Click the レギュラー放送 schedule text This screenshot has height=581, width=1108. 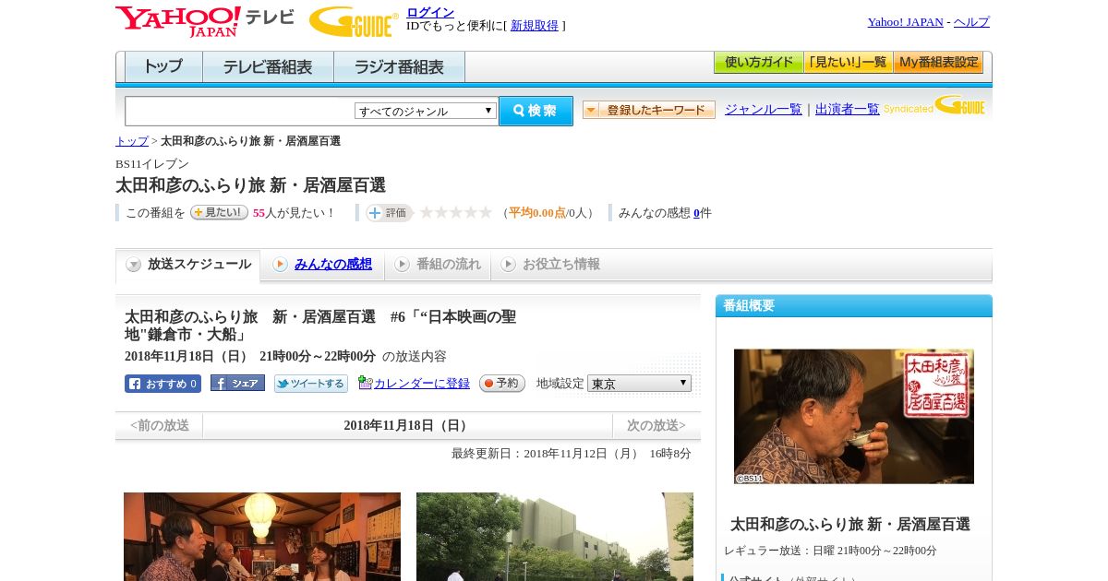[830, 551]
